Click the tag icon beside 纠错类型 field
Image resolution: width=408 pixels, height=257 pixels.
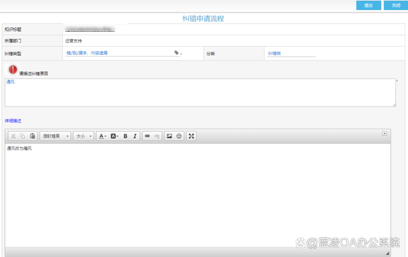coord(177,54)
